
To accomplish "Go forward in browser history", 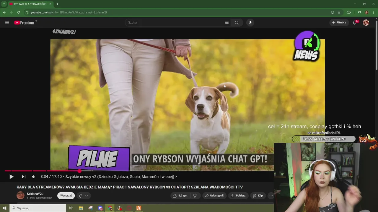I will click(x=11, y=12).
